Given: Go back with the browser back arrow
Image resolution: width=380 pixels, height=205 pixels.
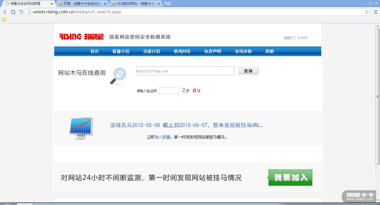Looking at the screenshot, I should (5, 12).
